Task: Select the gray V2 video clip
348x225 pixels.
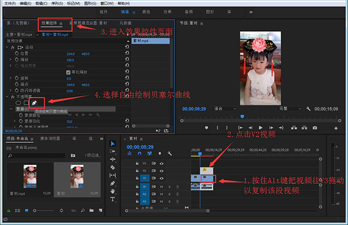Action: tap(206, 171)
